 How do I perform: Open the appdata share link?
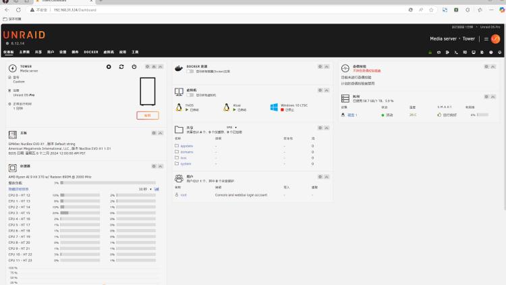coord(186,146)
